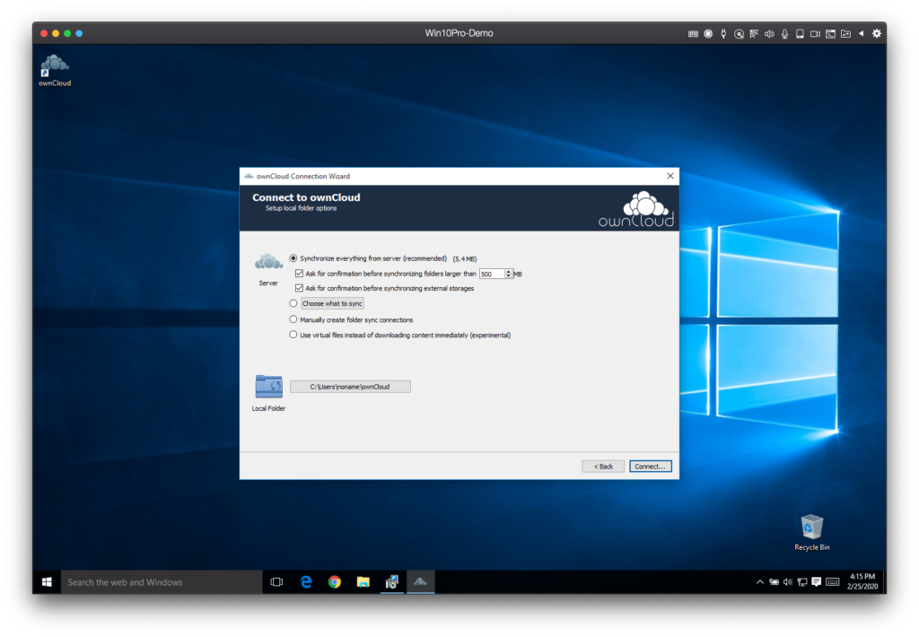Go back with the Back button
This screenshot has width=919, height=637.
click(x=603, y=467)
